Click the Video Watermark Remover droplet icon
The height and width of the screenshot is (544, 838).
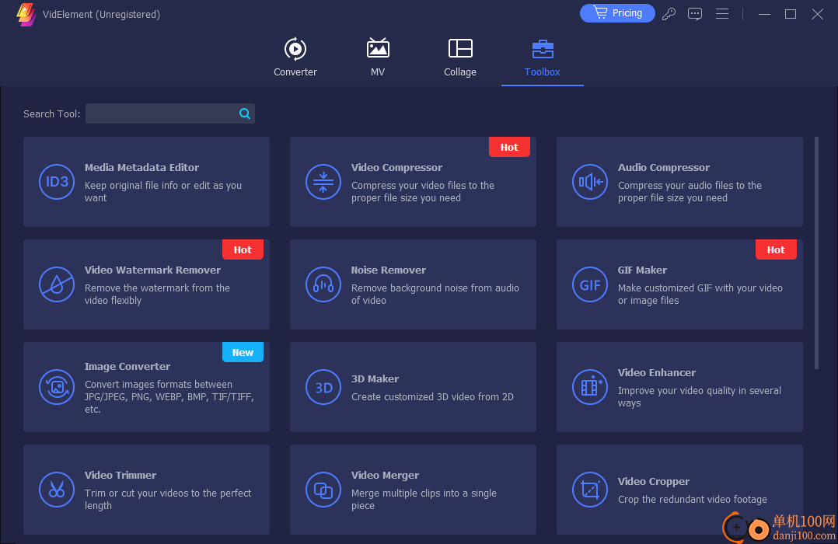(x=57, y=284)
